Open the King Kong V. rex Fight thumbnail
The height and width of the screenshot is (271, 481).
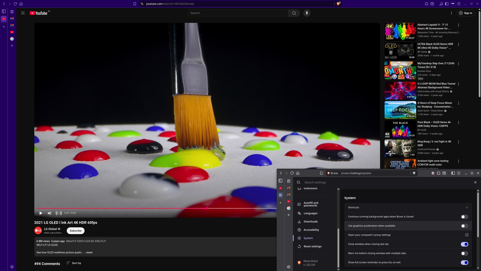point(400,148)
